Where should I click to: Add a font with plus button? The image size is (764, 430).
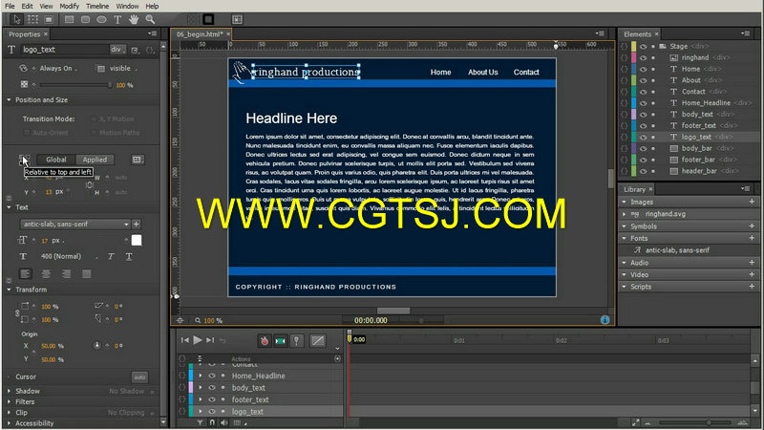pyautogui.click(x=137, y=224)
